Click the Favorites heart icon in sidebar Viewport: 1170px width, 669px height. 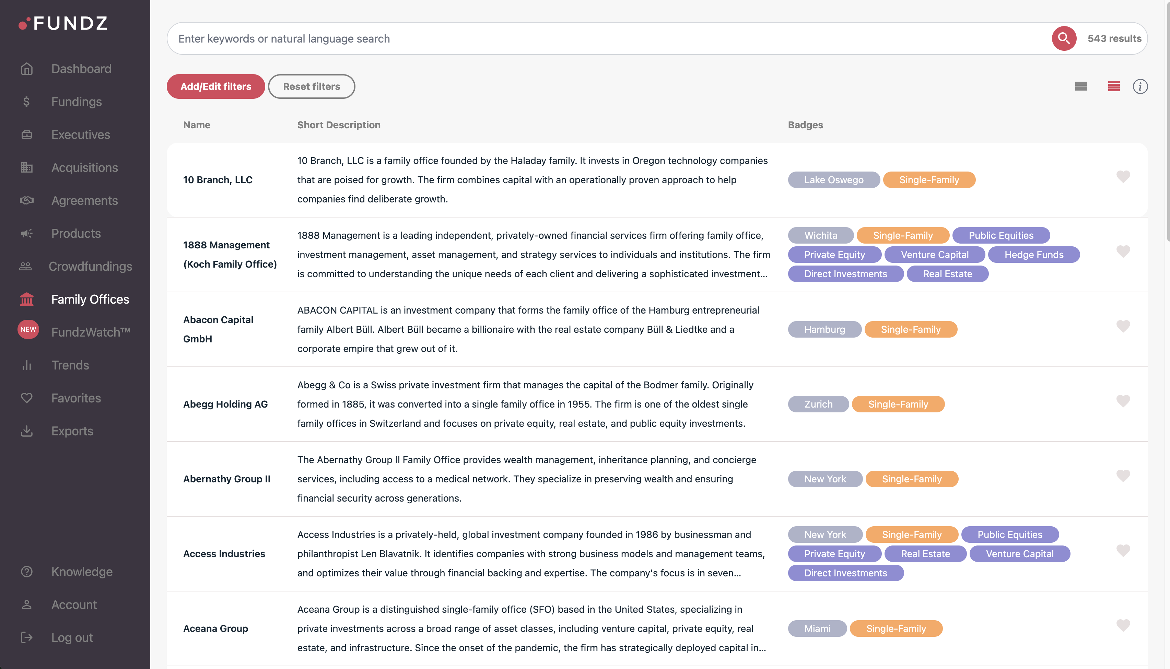pos(27,398)
